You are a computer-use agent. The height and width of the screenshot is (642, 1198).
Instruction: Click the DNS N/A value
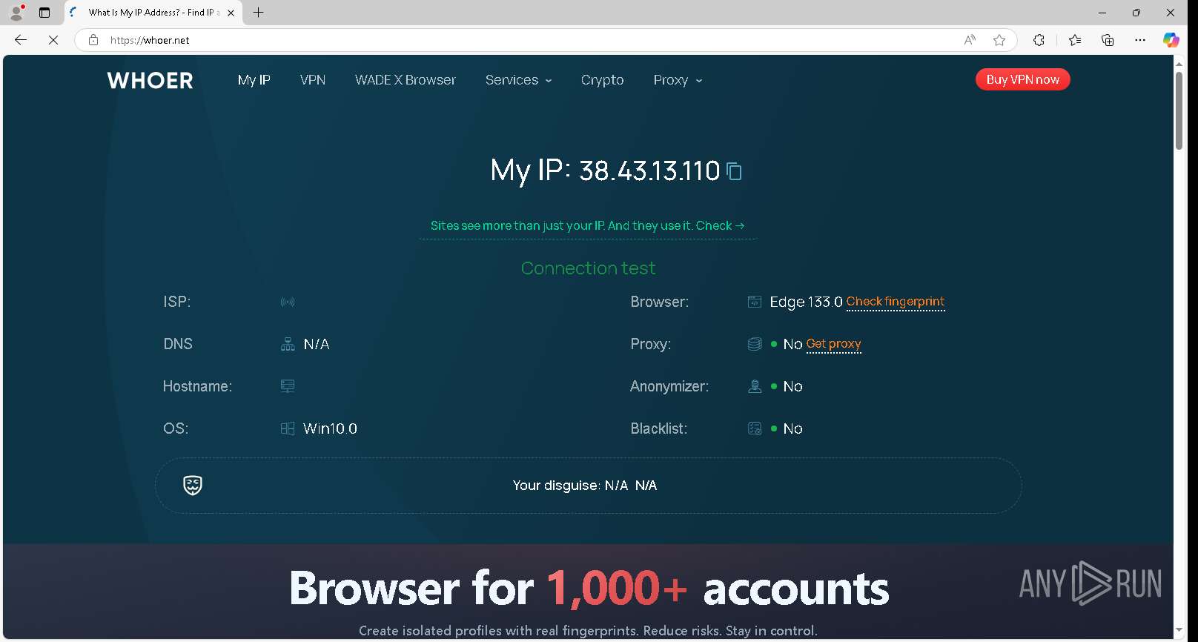pos(317,344)
